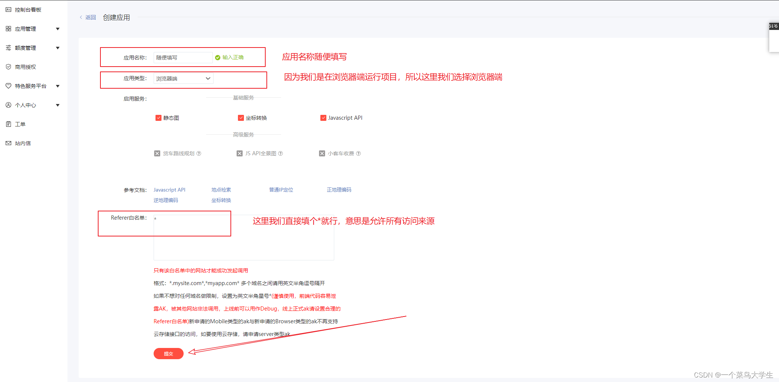Click the 应用管理 grid icon
Viewport: 779px width, 382px height.
click(x=8, y=29)
